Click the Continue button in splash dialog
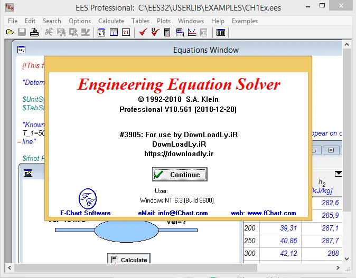 pos(180,175)
